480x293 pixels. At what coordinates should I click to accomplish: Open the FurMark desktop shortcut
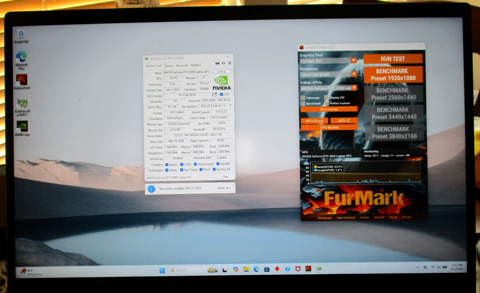pos(22,82)
